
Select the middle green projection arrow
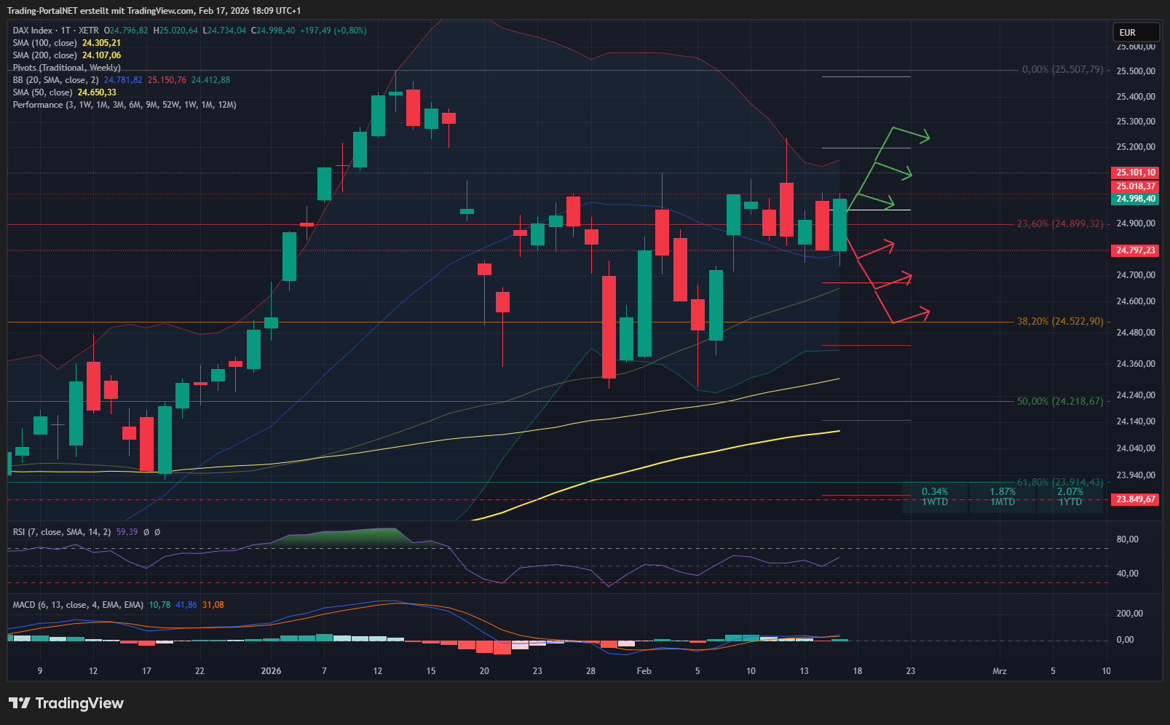(x=893, y=170)
